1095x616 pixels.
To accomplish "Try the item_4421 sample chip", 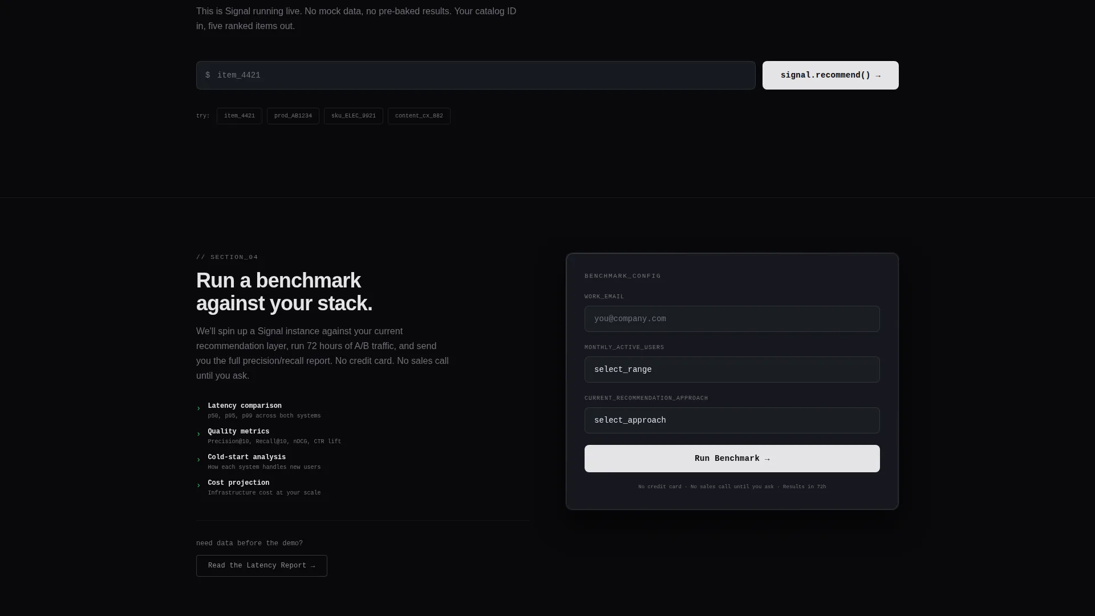I will pos(240,116).
